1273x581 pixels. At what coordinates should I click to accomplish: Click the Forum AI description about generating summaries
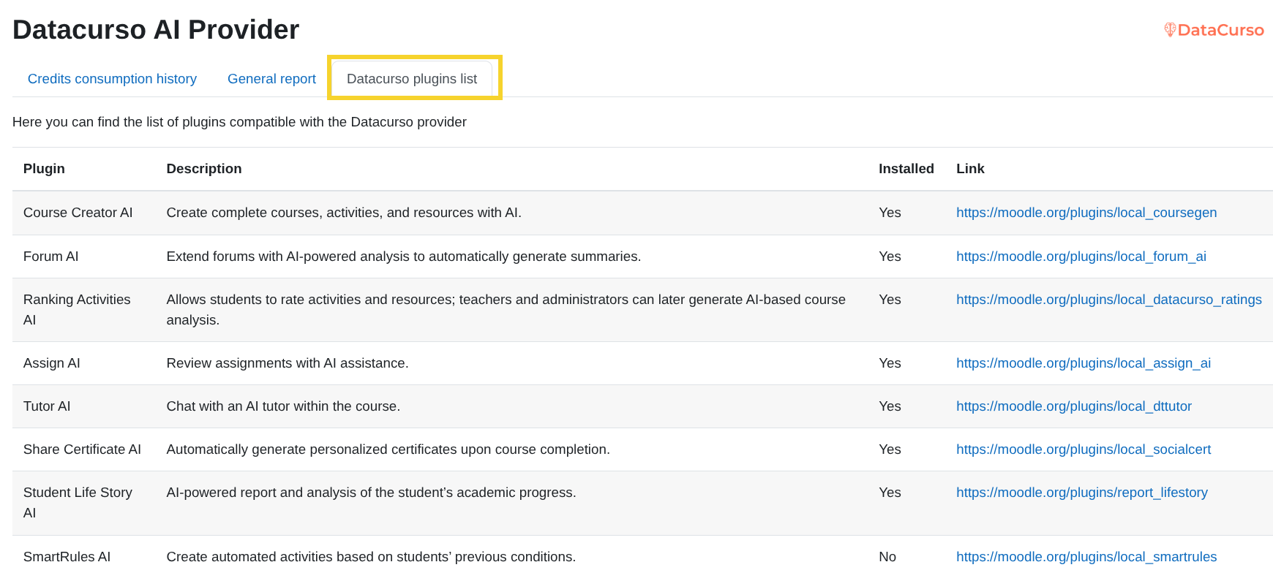click(x=404, y=257)
